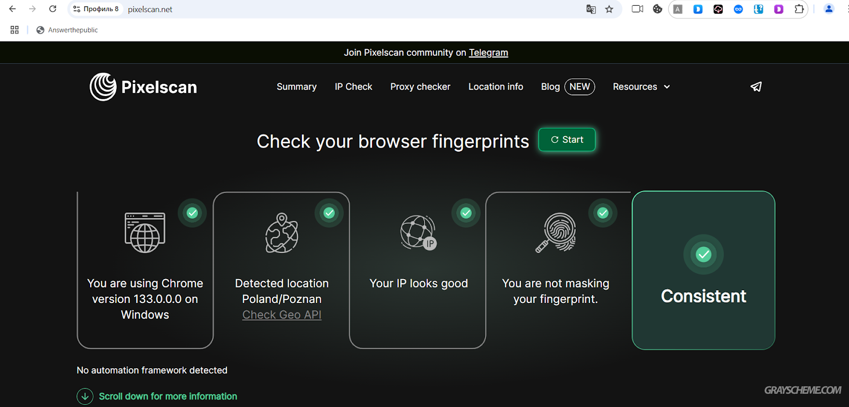This screenshot has height=407, width=849.
Task: Open the IP Check menu item
Action: 353,86
